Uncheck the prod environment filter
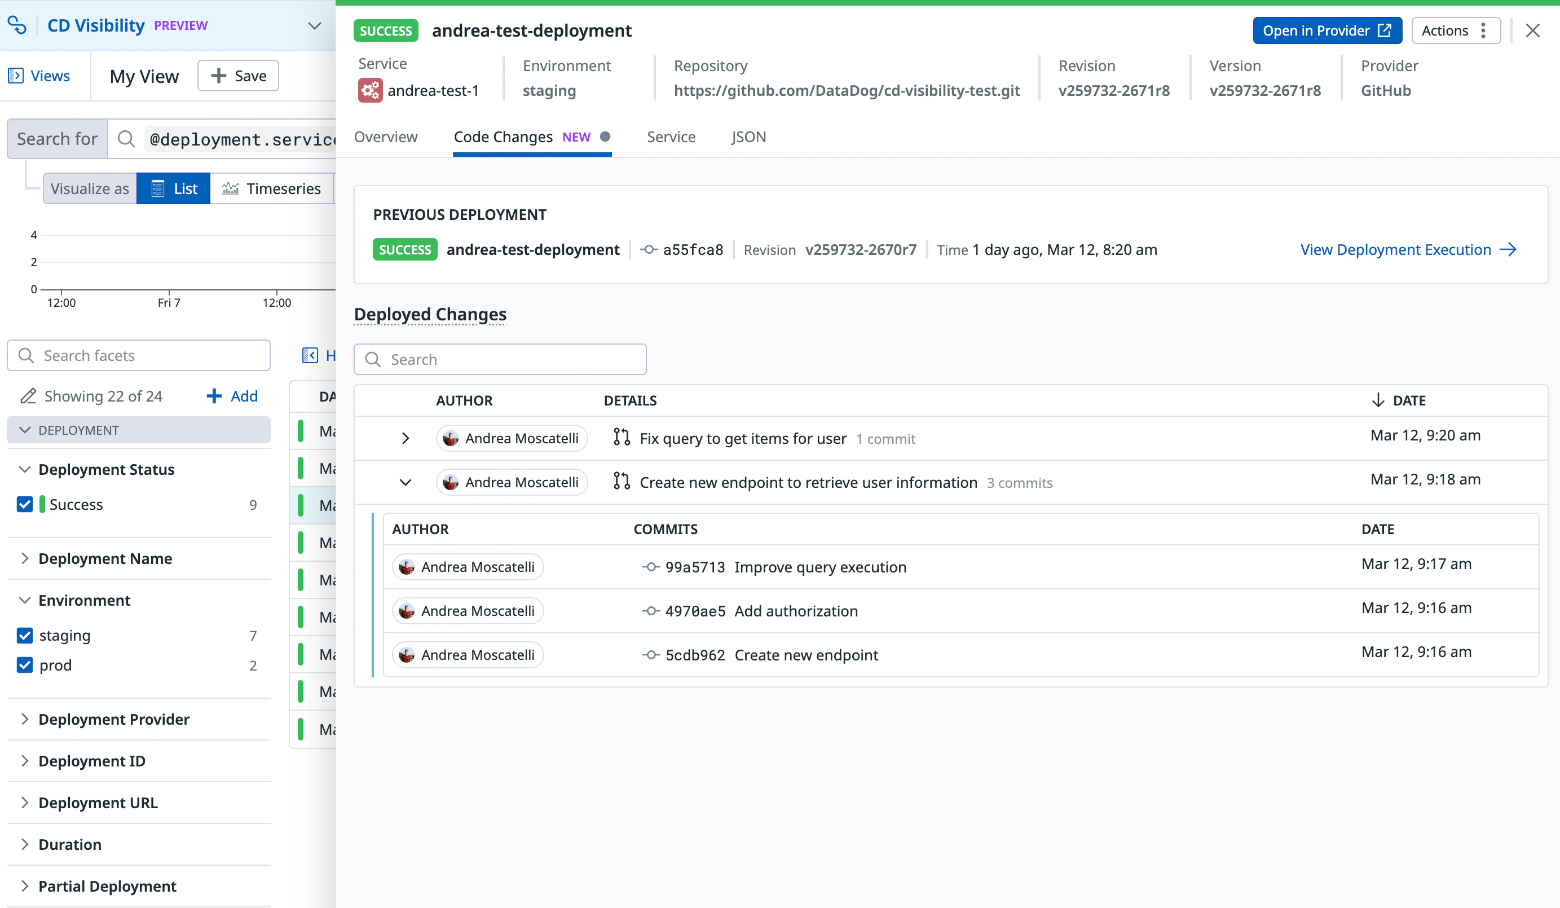This screenshot has width=1560, height=908. click(24, 665)
